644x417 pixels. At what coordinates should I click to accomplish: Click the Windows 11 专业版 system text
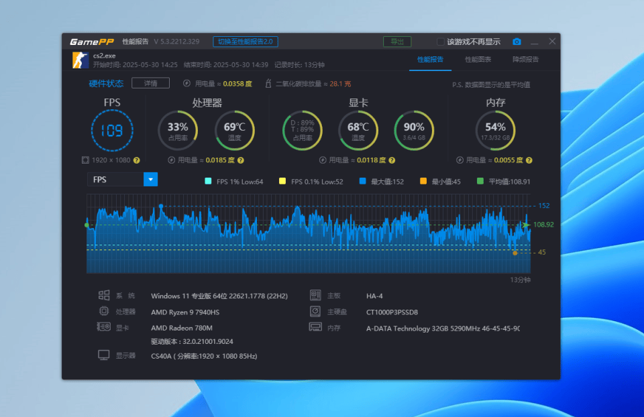[x=219, y=296]
